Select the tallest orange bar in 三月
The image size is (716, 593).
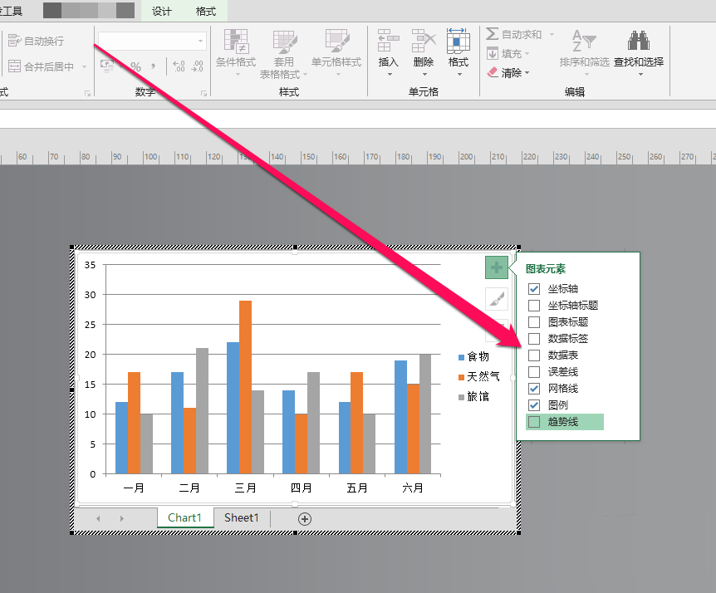[245, 387]
